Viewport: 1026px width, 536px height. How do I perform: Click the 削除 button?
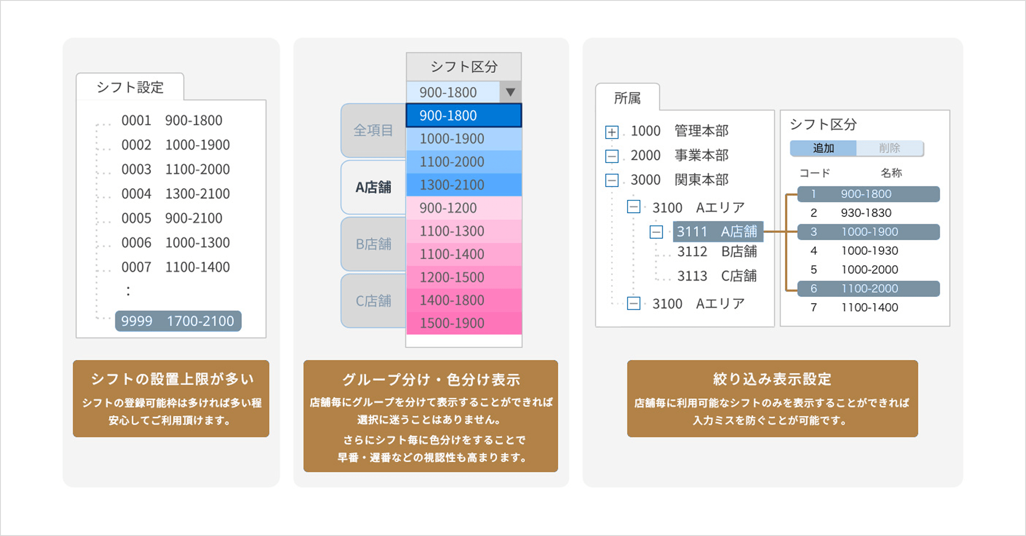tap(890, 148)
